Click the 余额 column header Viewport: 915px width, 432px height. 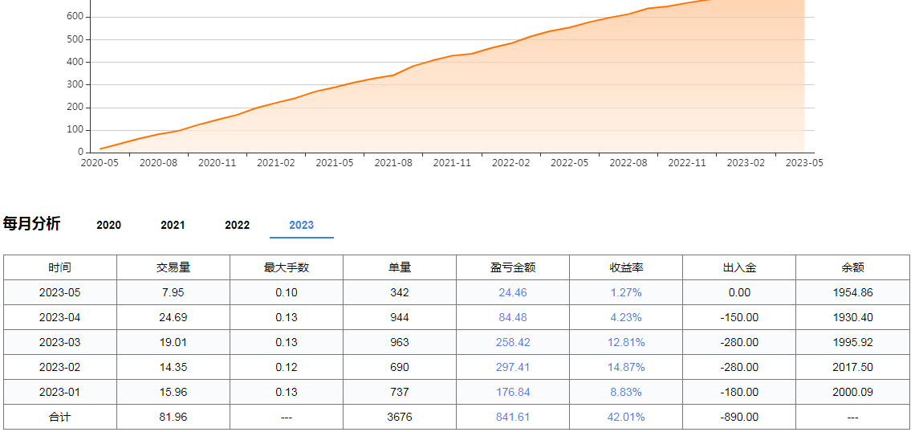(x=852, y=268)
